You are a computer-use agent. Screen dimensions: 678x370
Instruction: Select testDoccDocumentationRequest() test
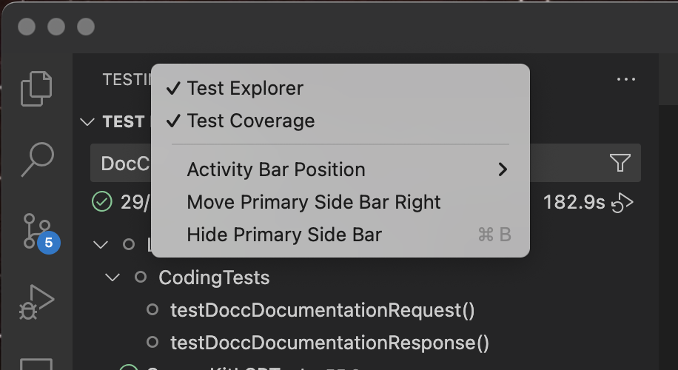[x=322, y=310]
